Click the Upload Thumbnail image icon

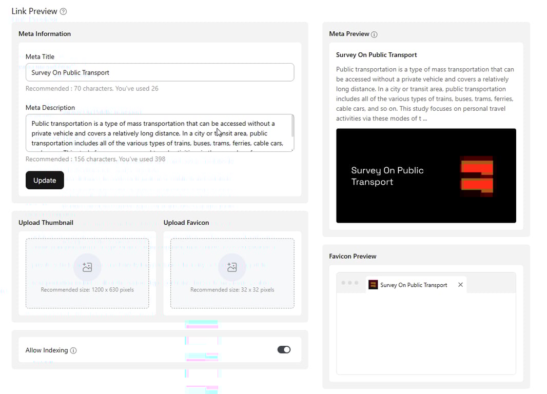(87, 267)
